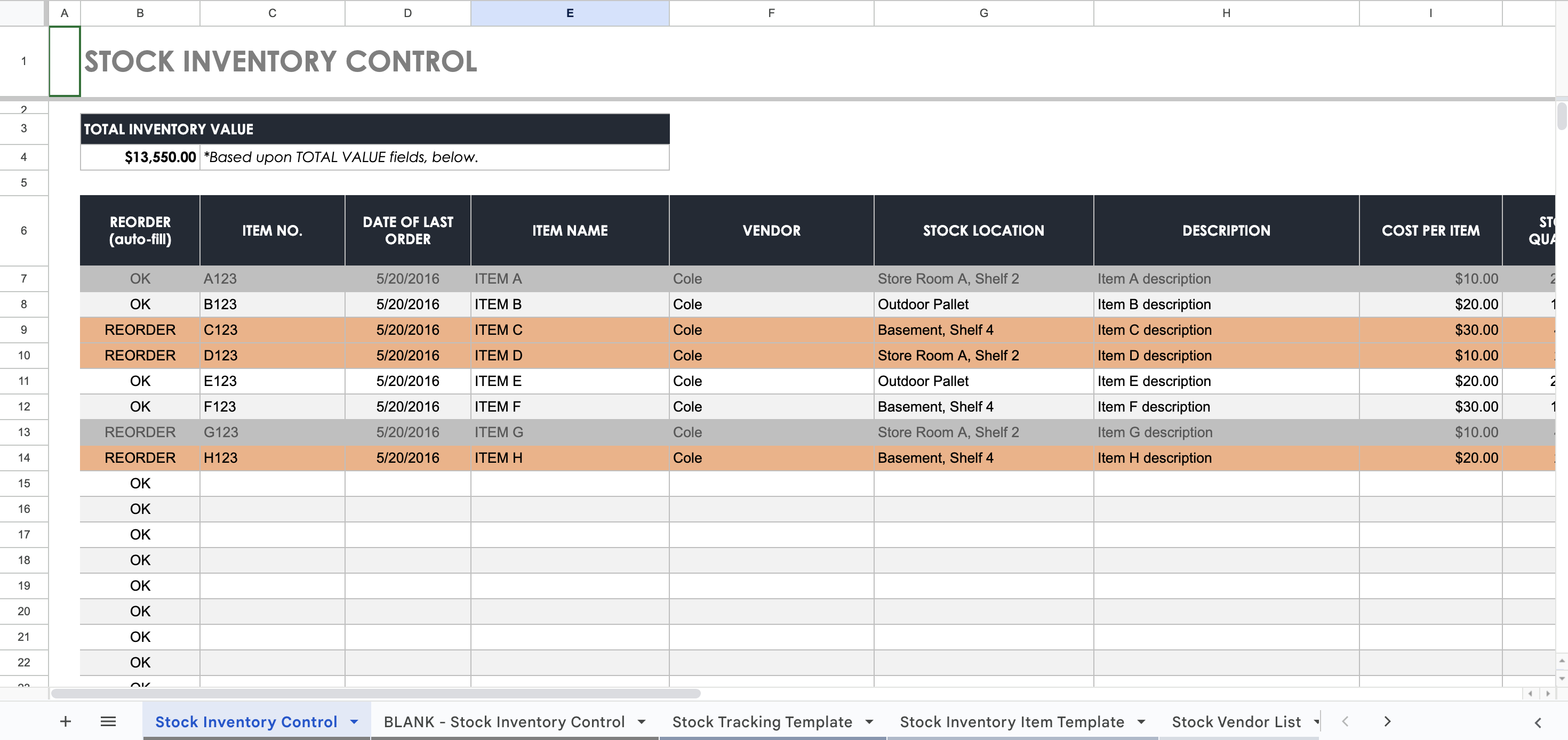Switch to Stock Tracking Template sheet
This screenshot has width=1568, height=740.
tap(762, 722)
